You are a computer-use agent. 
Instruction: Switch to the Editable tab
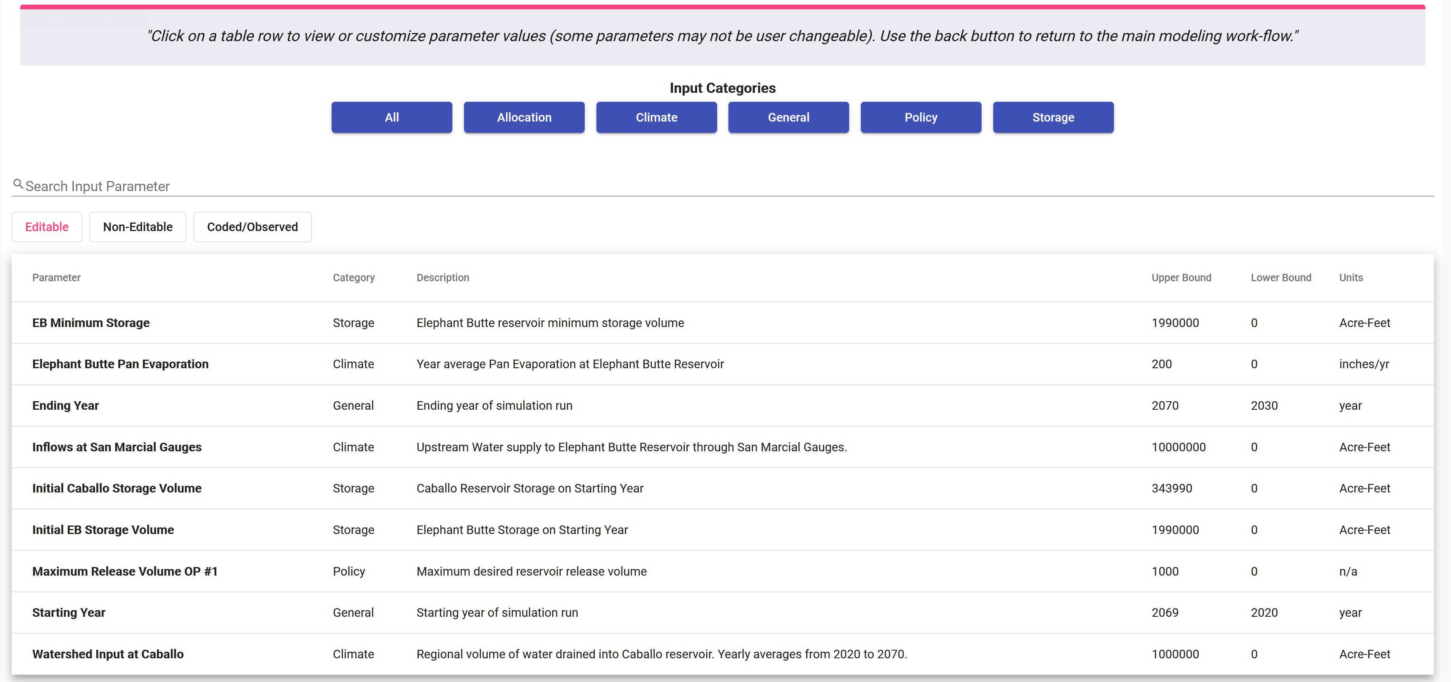tap(47, 226)
